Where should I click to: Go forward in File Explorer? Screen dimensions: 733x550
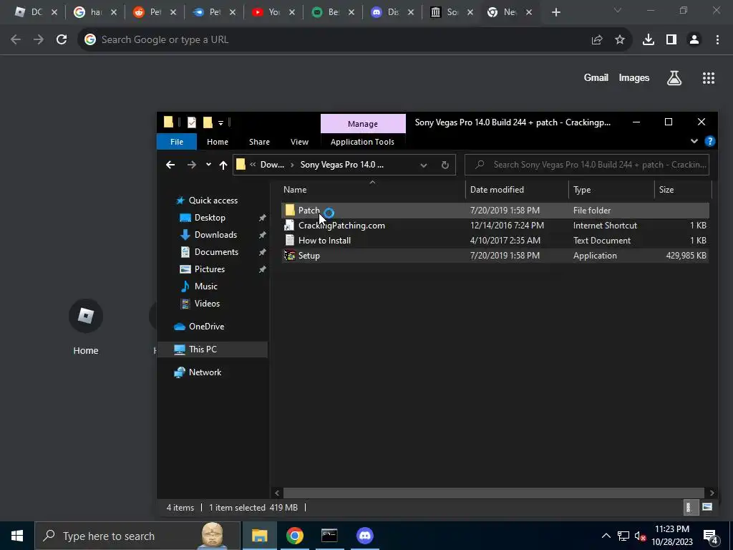point(192,165)
